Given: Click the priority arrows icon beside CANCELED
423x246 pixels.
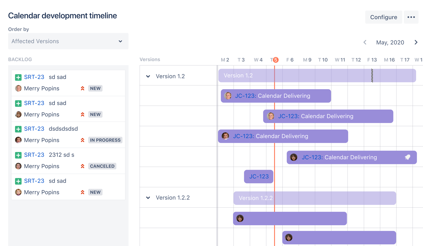Looking at the screenshot, I should coord(82,166).
